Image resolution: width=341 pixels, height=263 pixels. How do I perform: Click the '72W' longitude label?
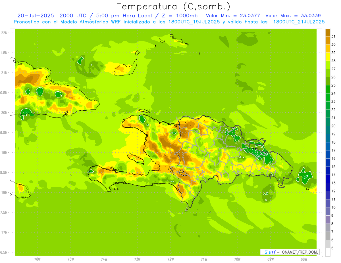point(170,259)
